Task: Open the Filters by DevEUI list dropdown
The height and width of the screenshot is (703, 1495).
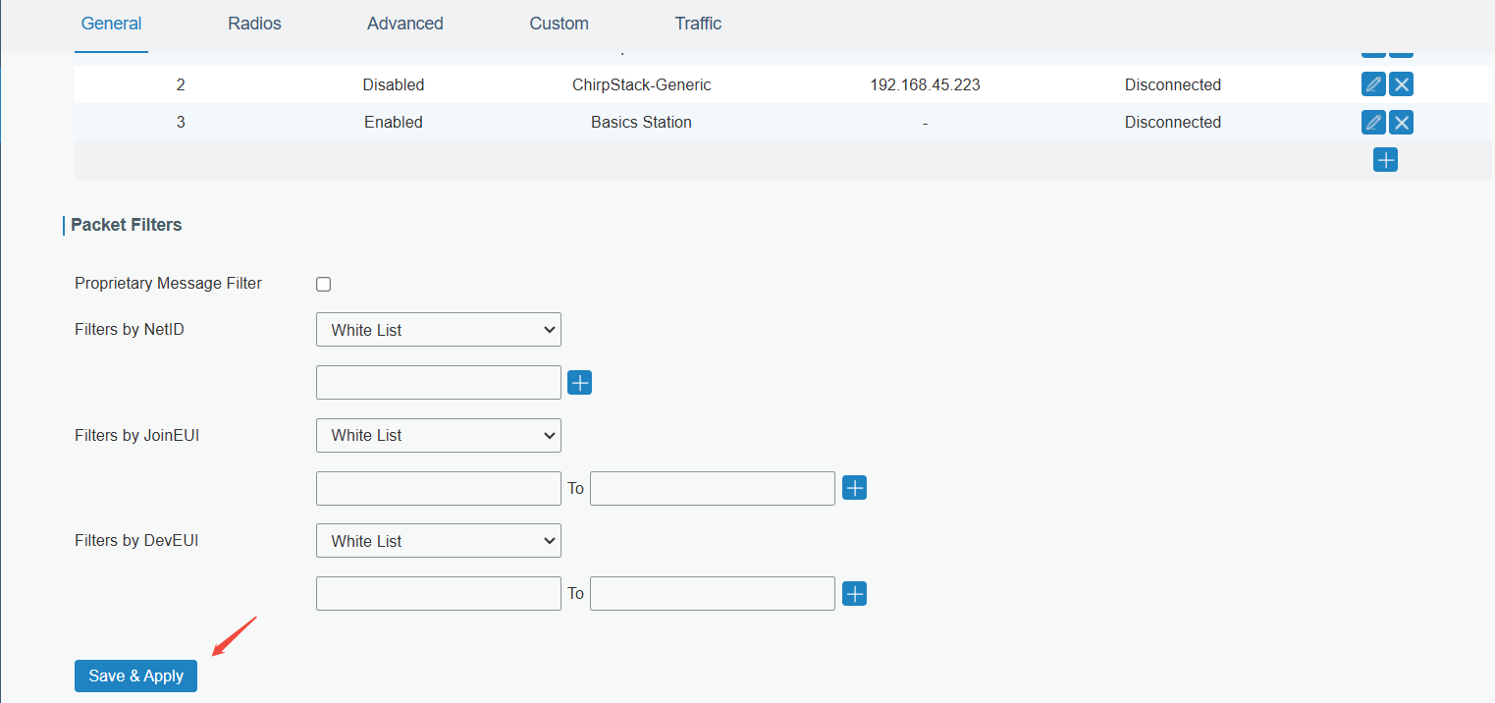Action: click(x=439, y=541)
